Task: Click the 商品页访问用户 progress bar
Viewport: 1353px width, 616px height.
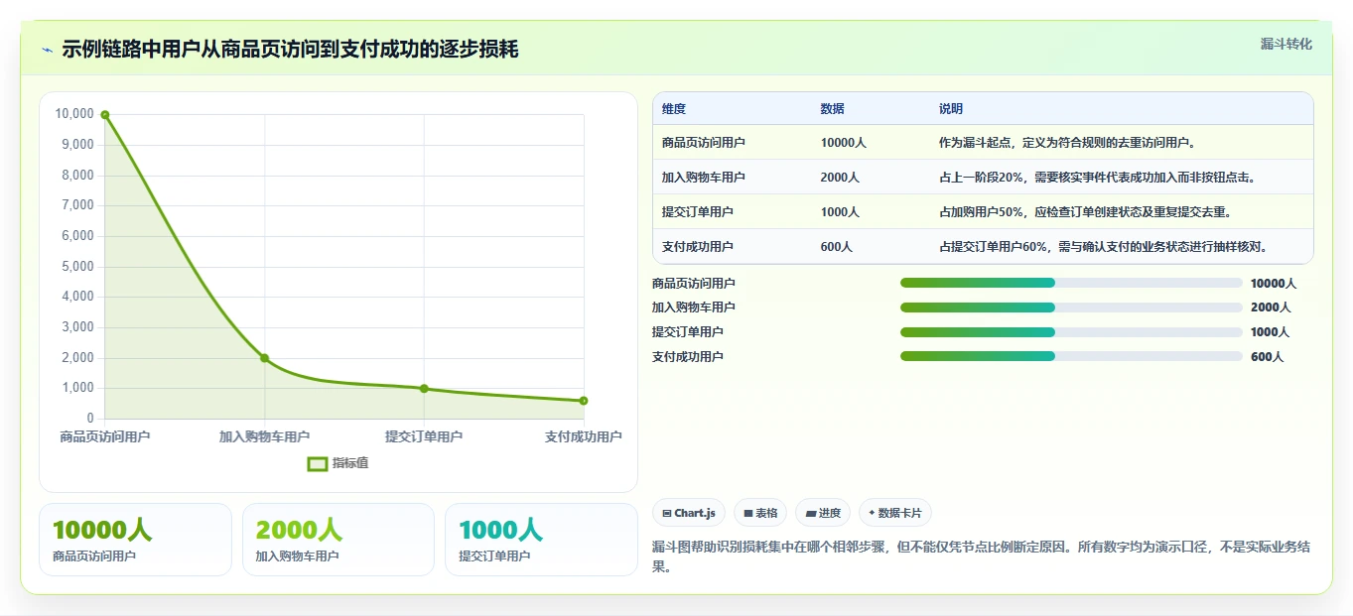Action: (x=1071, y=283)
